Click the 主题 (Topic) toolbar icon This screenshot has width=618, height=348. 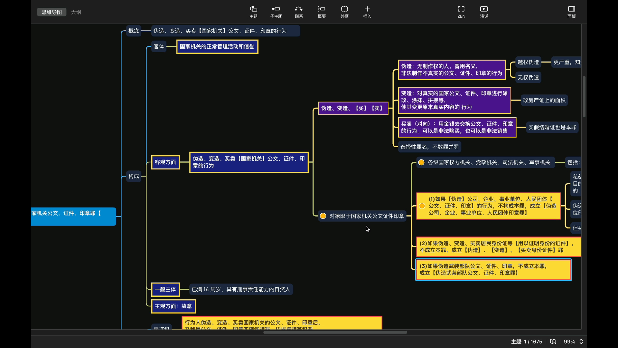tap(253, 12)
